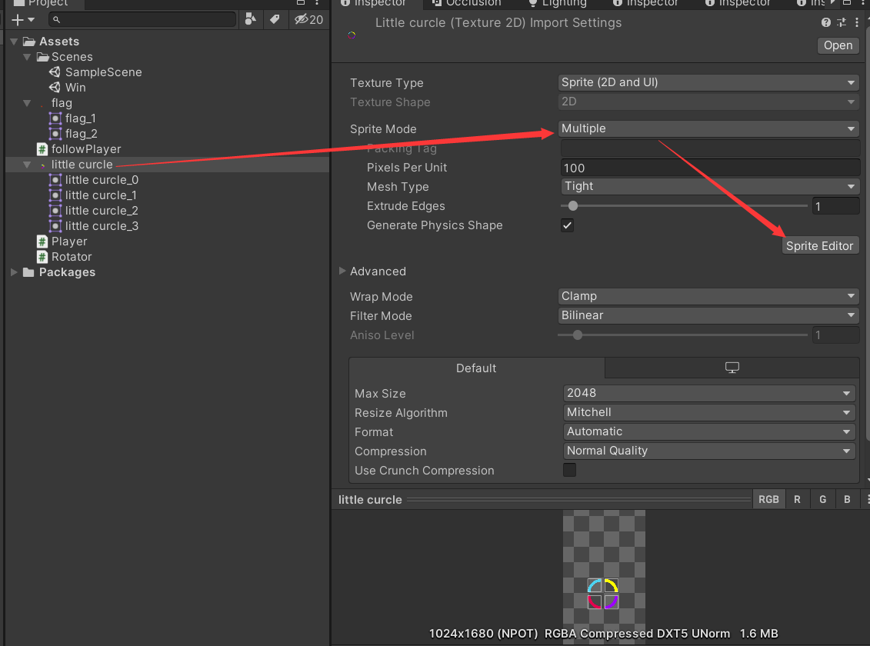Screen dimensions: 870x646
Task: Show only G channel in preview
Action: pyautogui.click(x=822, y=499)
